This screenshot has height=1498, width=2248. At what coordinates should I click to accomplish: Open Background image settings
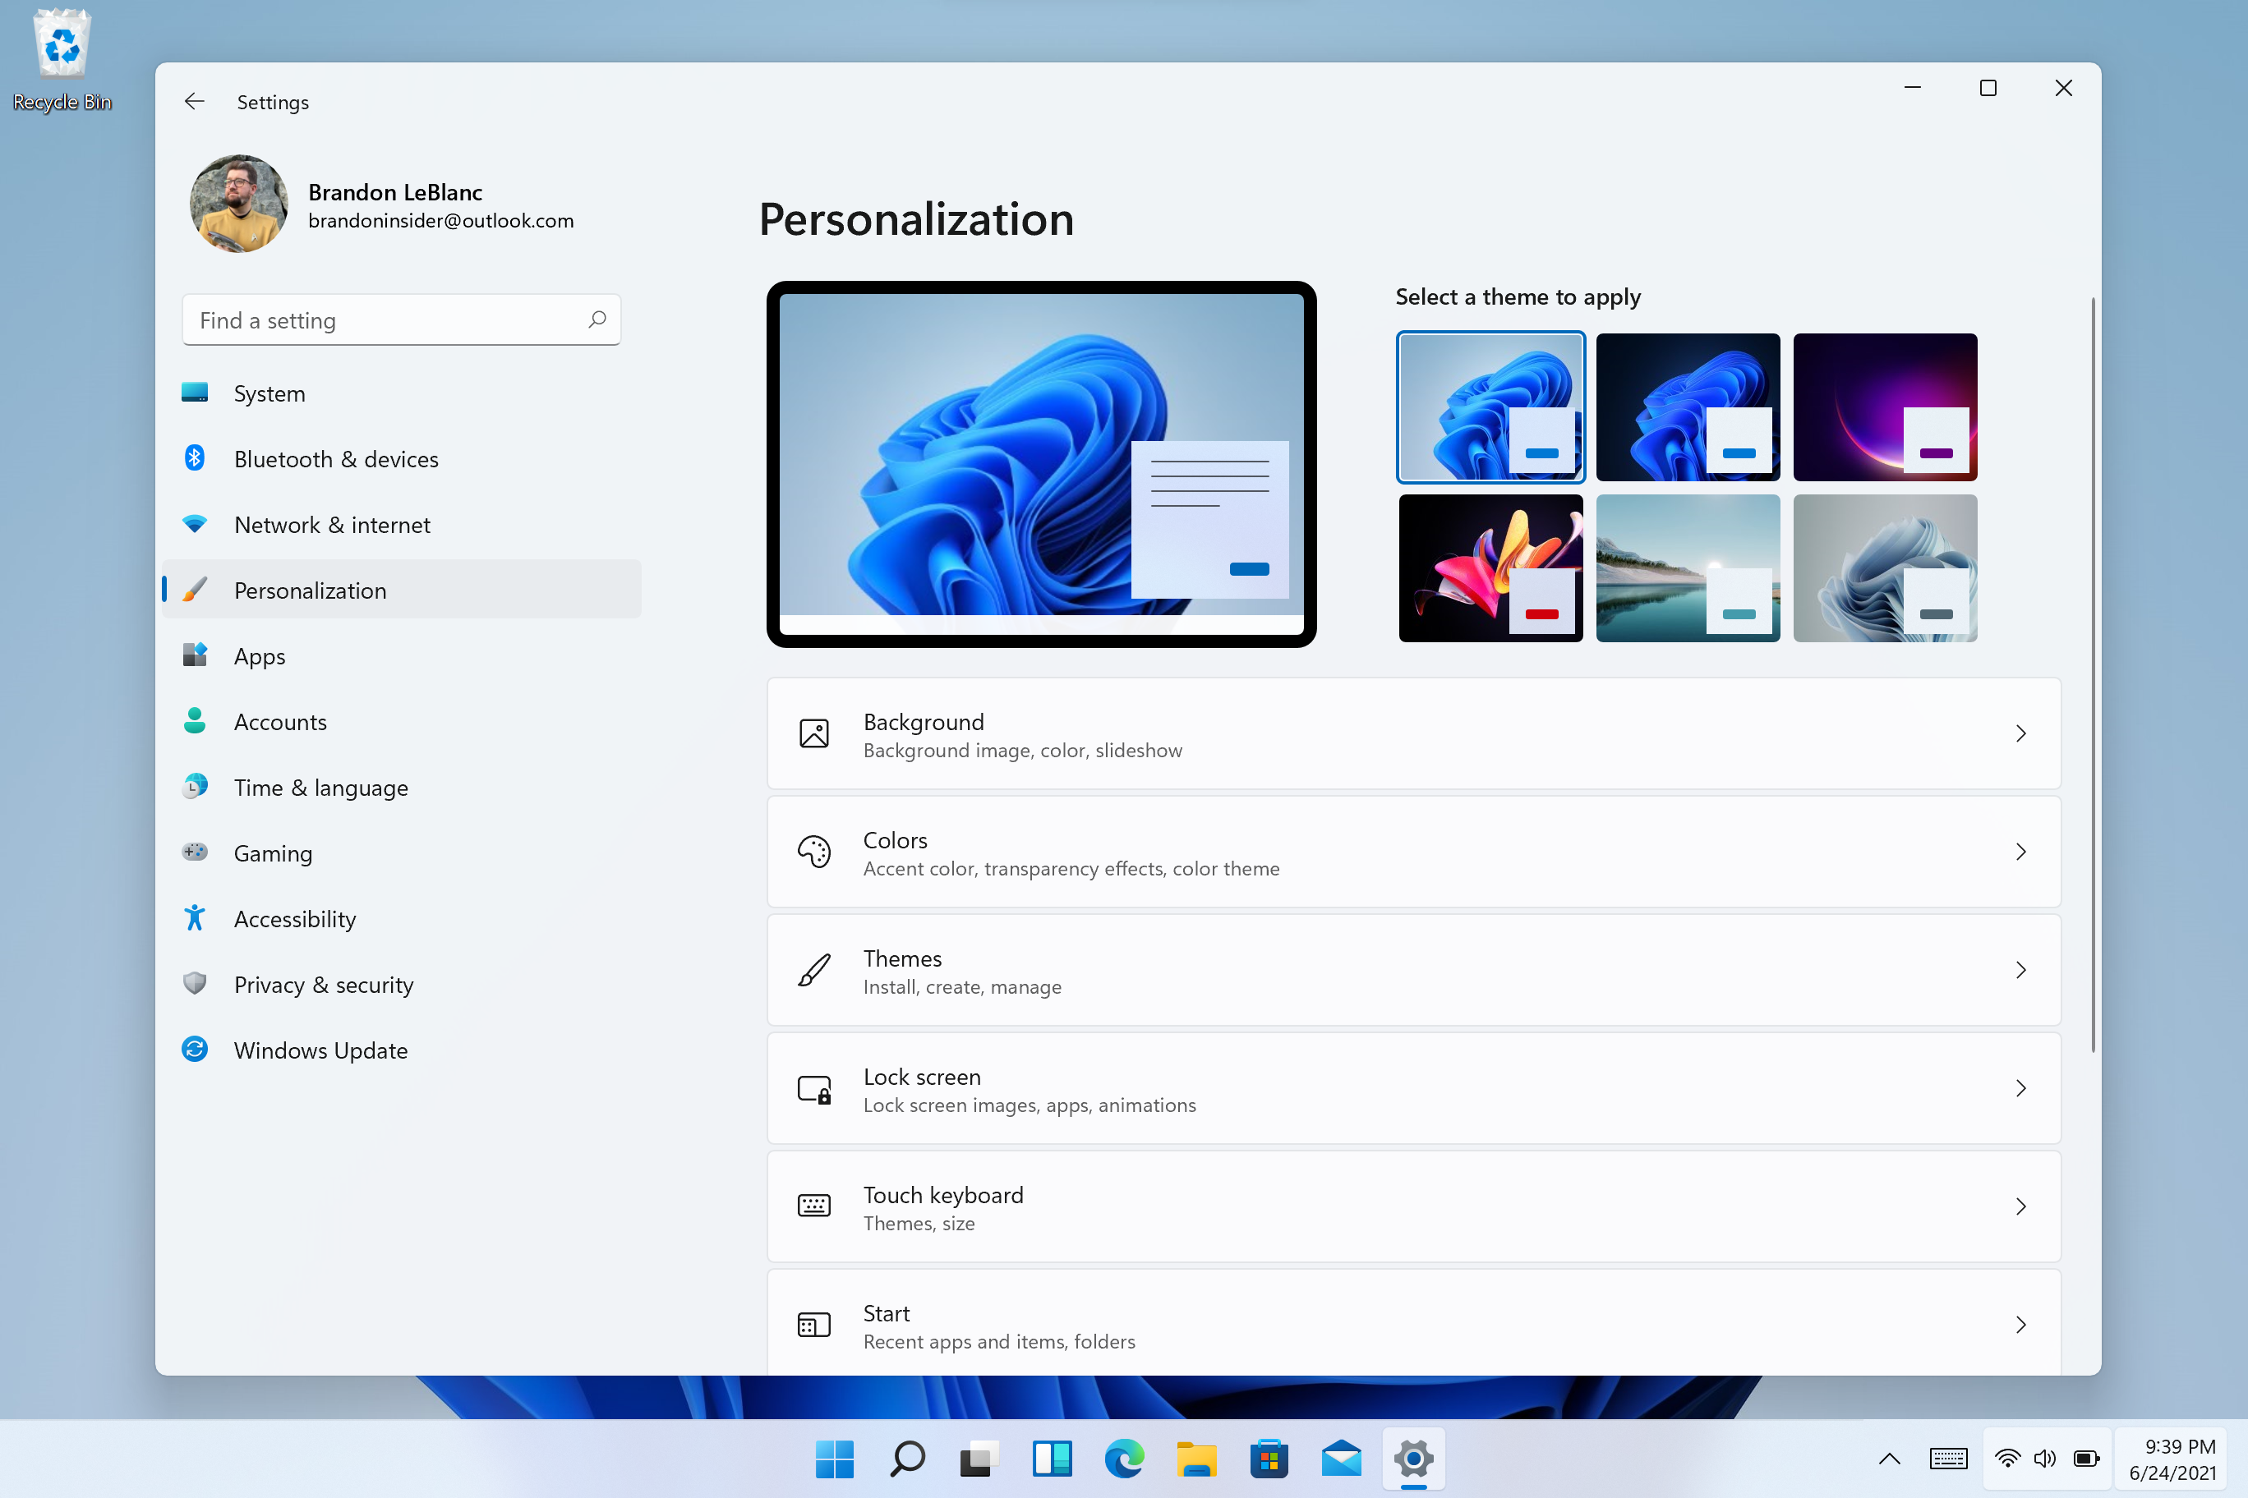[1412, 733]
